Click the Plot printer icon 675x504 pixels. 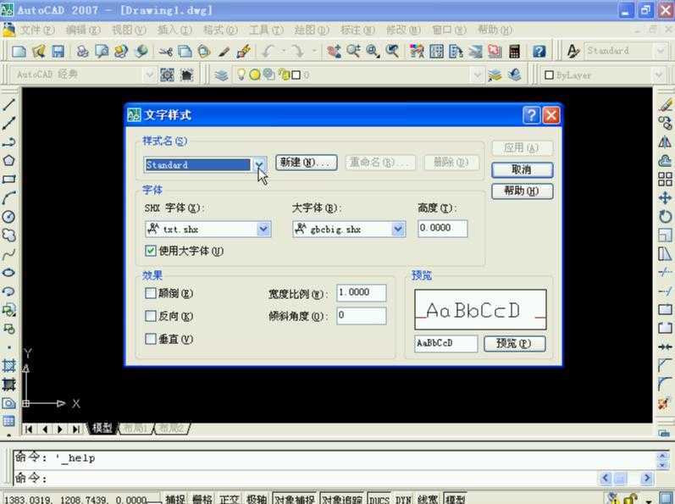(x=82, y=51)
